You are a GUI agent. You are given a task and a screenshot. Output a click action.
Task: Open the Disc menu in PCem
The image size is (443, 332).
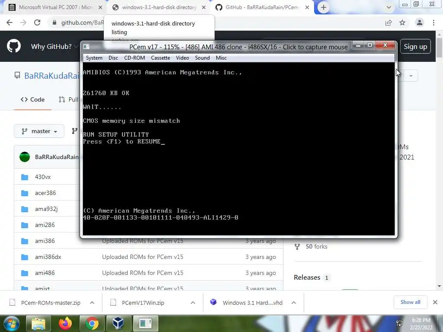pos(113,58)
